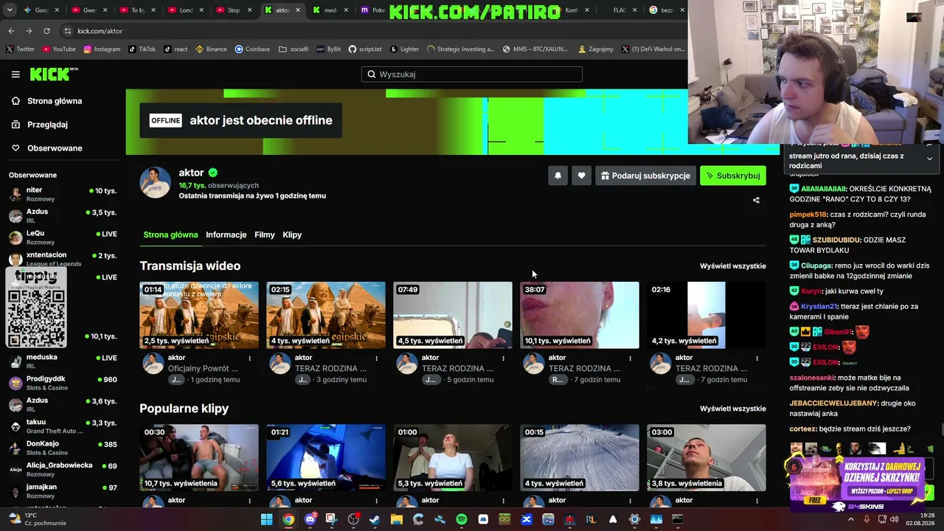The width and height of the screenshot is (944, 531).
Task: Open the TikTok bookmark
Action: point(142,49)
